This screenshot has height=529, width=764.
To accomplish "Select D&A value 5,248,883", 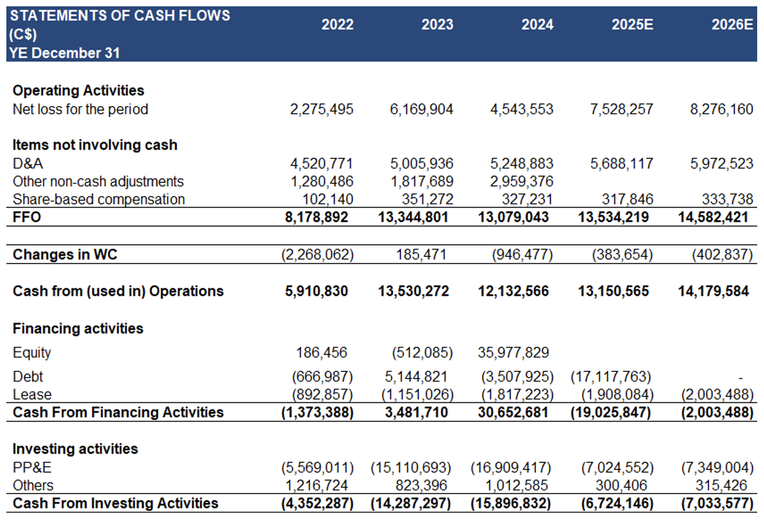I will tap(522, 163).
